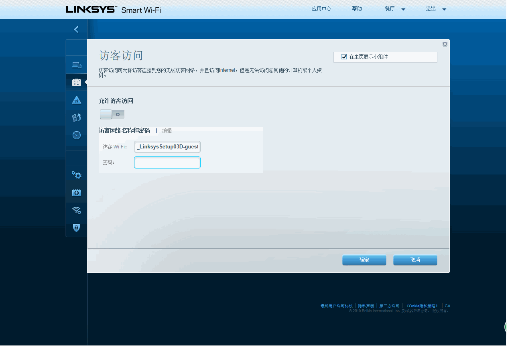
Task: Open Parental Controls from the sidebar
Action: (76, 100)
